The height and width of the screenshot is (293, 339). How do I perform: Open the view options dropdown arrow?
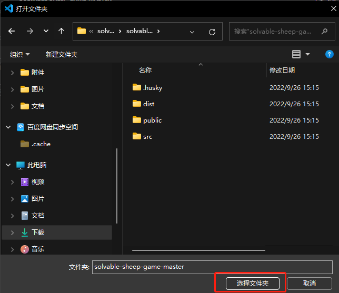coord(307,54)
